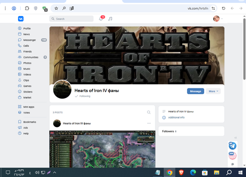Reload the page
This screenshot has width=246, height=177.
(223, 8)
